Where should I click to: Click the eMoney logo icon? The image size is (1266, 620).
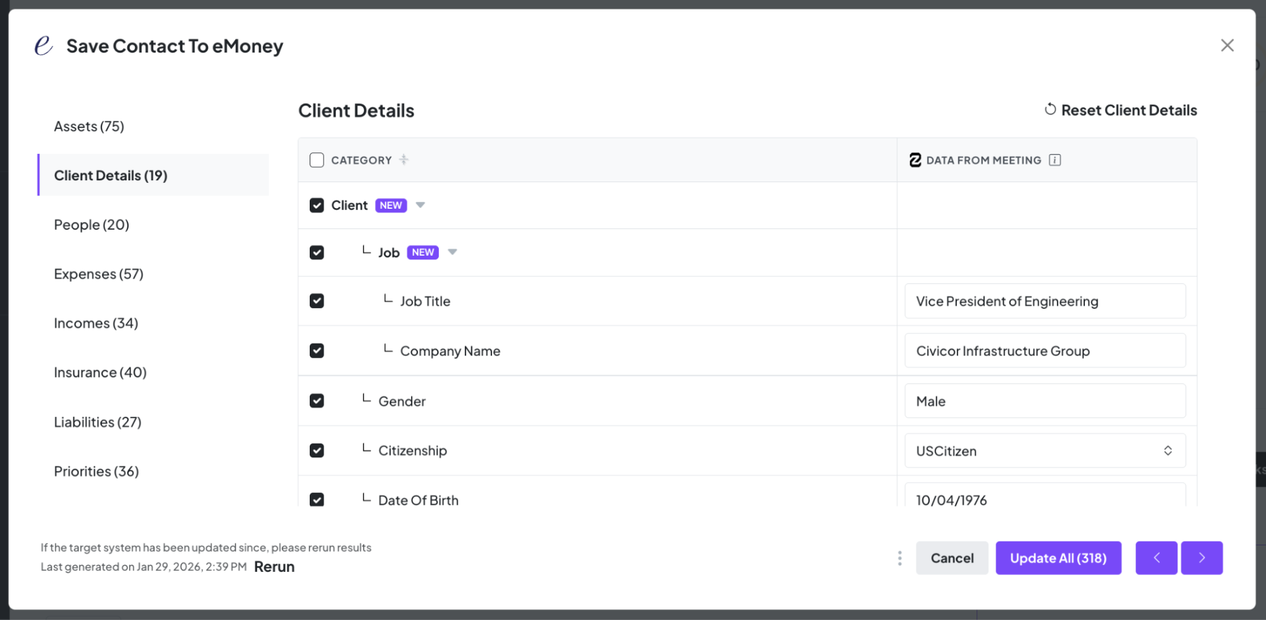[43, 46]
